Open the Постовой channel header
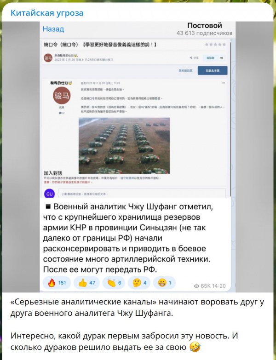This screenshot has height=360, width=276. (204, 29)
